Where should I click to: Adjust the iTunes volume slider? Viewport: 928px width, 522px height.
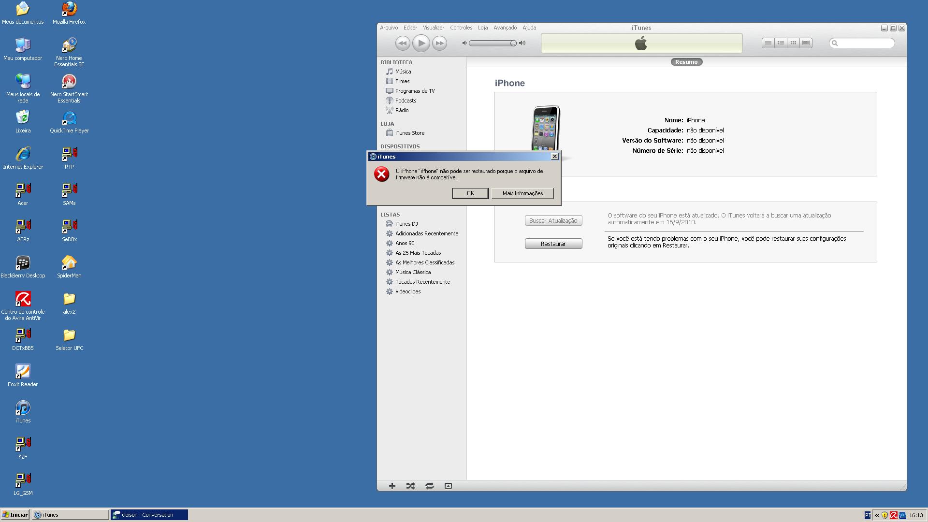[x=493, y=43]
